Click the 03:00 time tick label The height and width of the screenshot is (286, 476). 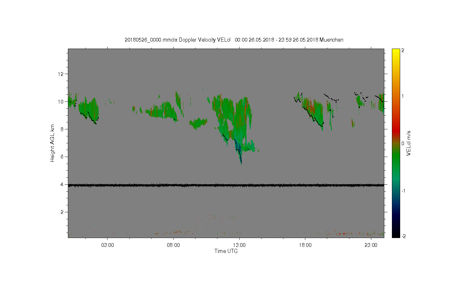107,245
